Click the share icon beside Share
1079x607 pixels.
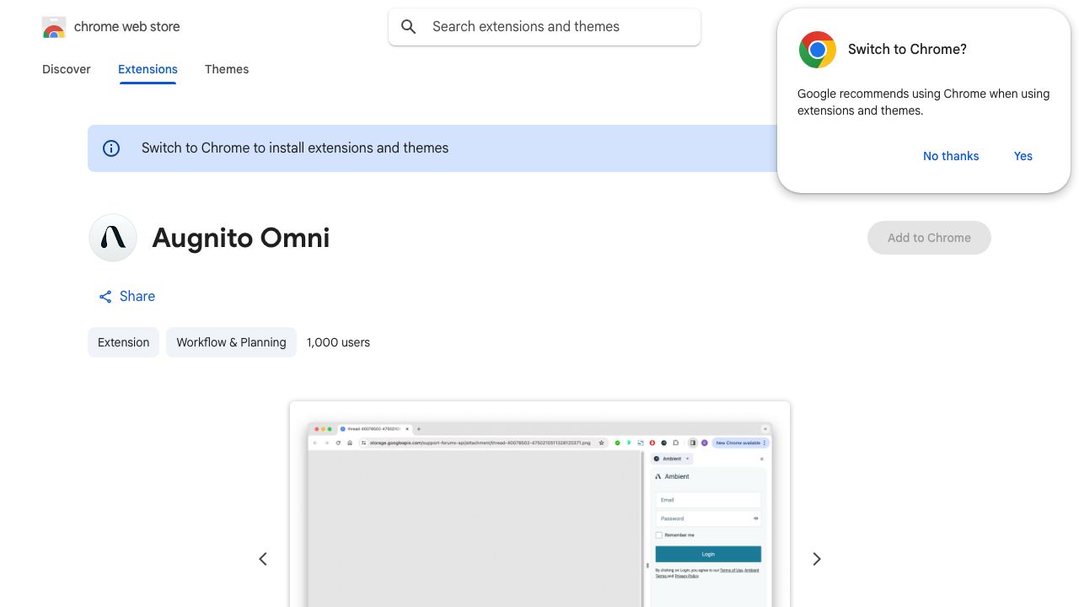coord(105,297)
